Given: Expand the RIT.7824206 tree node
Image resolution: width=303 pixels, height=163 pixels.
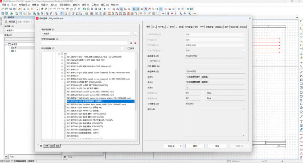Looking at the screenshot, I should click(x=62, y=60).
